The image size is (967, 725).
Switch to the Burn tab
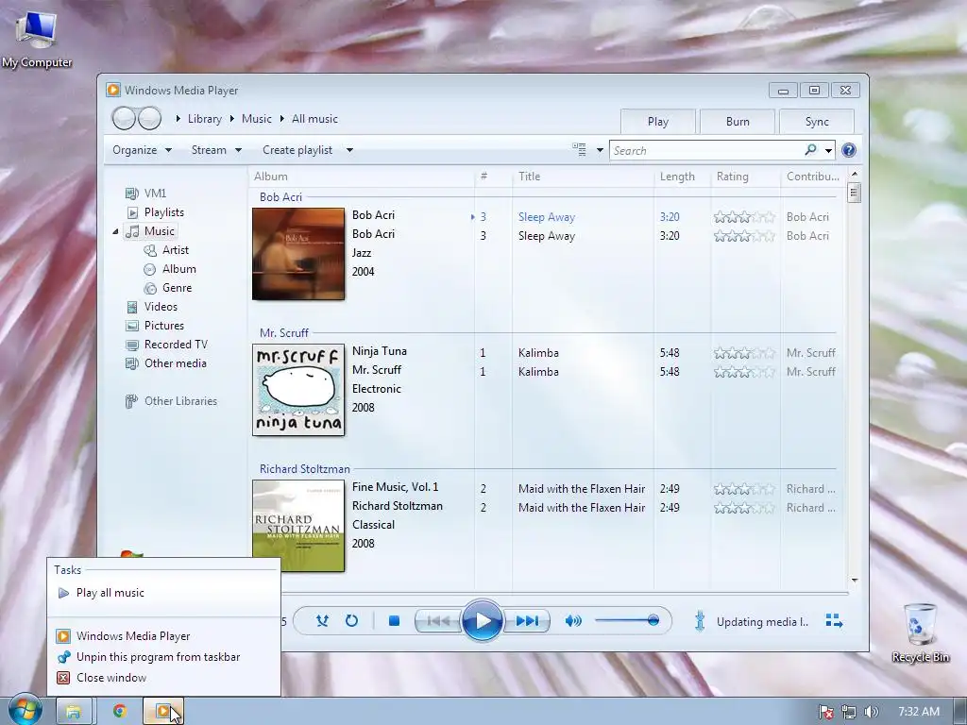[738, 122]
